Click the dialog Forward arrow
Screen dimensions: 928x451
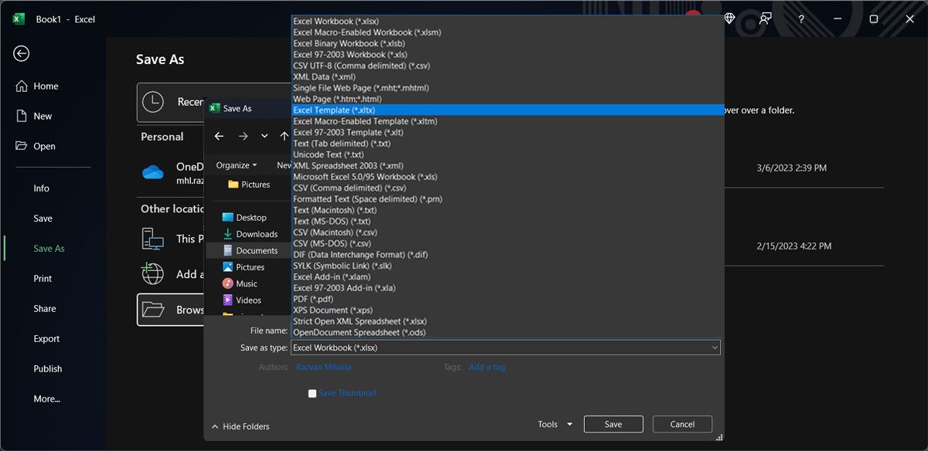click(243, 136)
